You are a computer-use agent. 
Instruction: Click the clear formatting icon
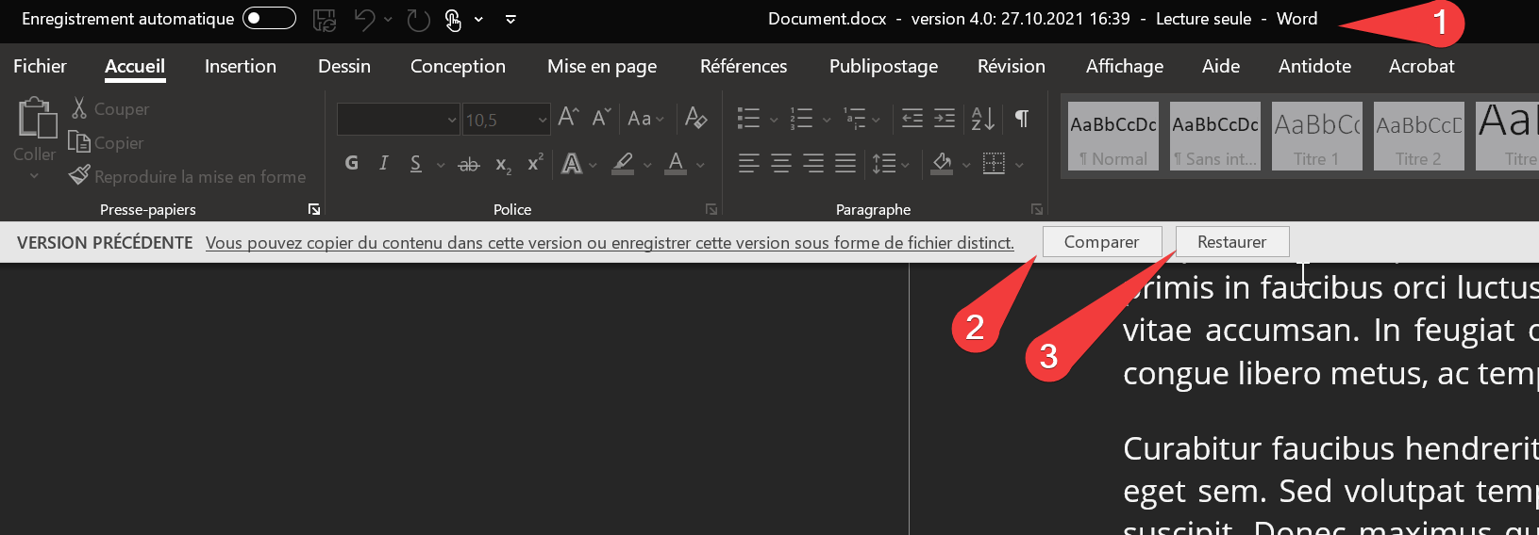tap(695, 118)
